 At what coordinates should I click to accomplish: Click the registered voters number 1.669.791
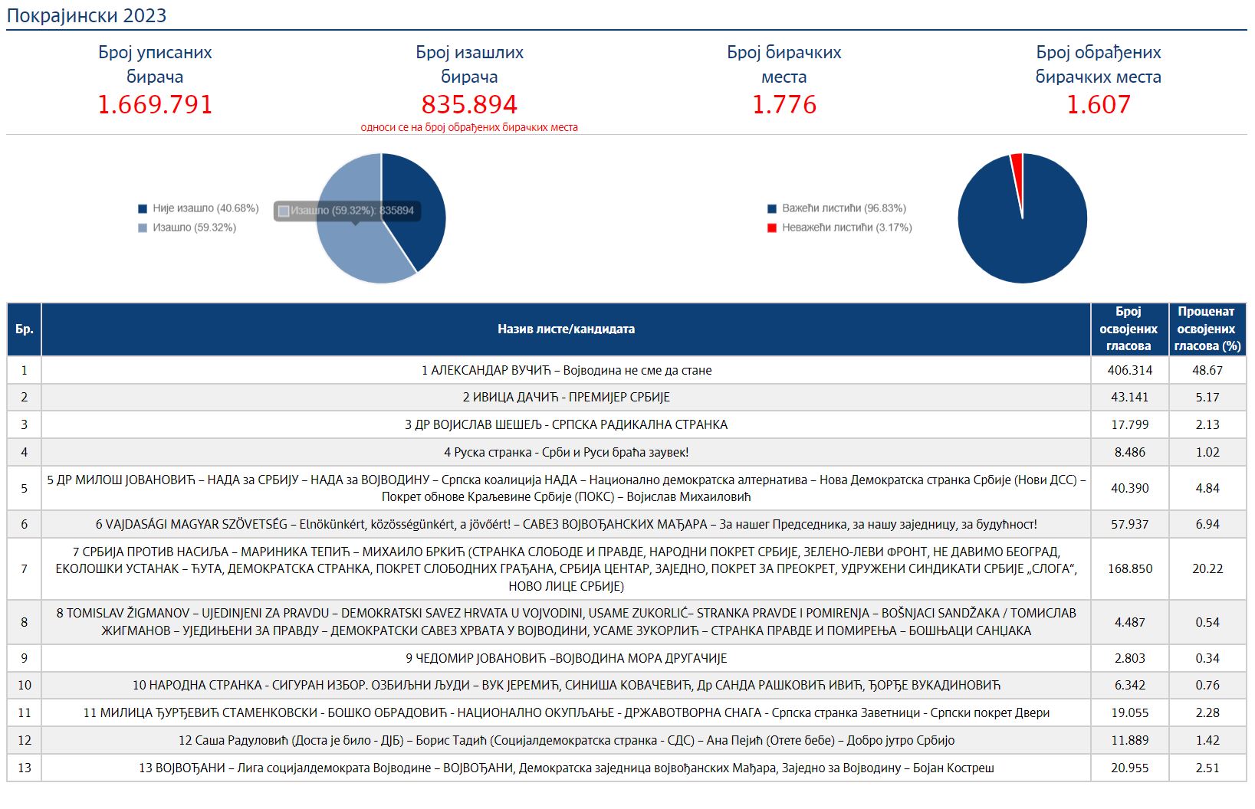coord(155,105)
